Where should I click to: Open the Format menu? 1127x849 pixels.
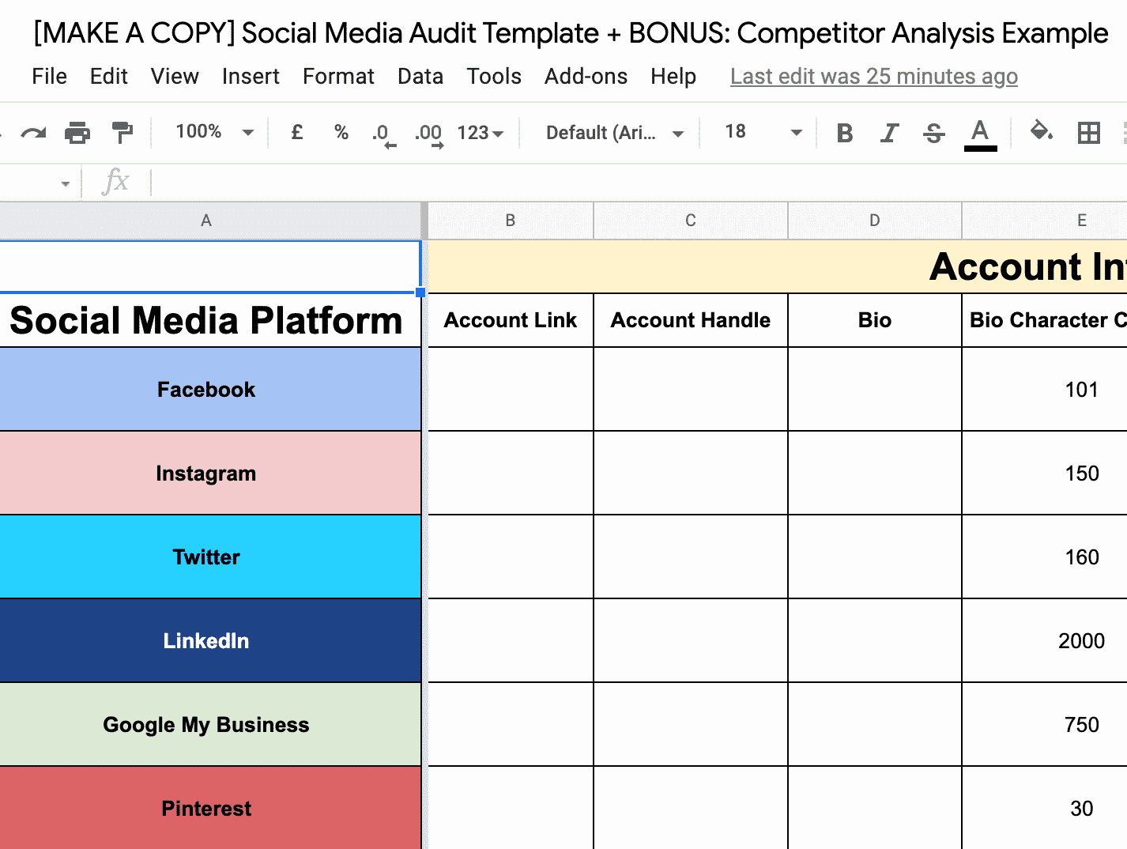(x=338, y=77)
